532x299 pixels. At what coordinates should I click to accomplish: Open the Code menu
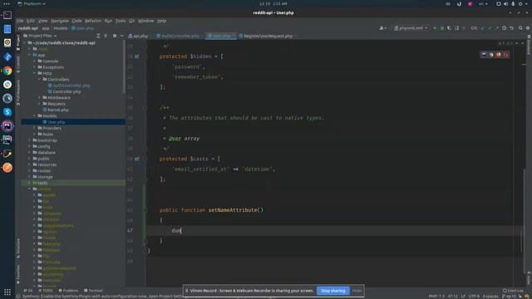tap(76, 21)
